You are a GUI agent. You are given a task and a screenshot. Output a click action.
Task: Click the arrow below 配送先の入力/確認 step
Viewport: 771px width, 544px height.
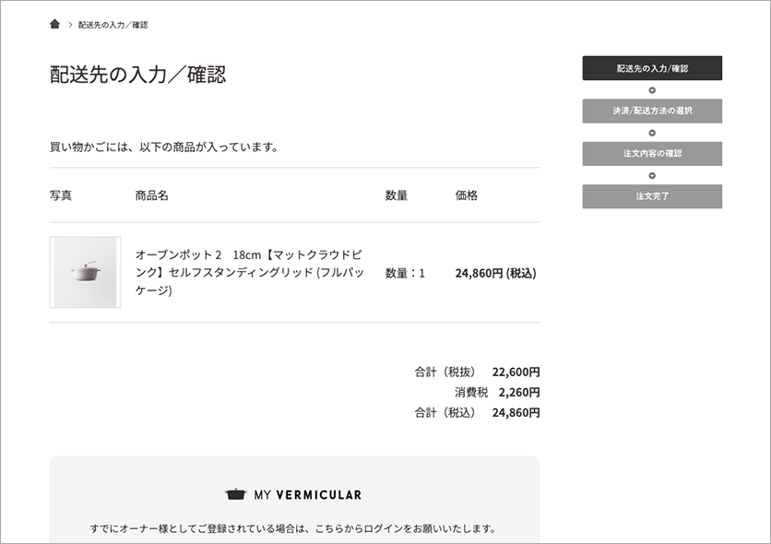[652, 90]
